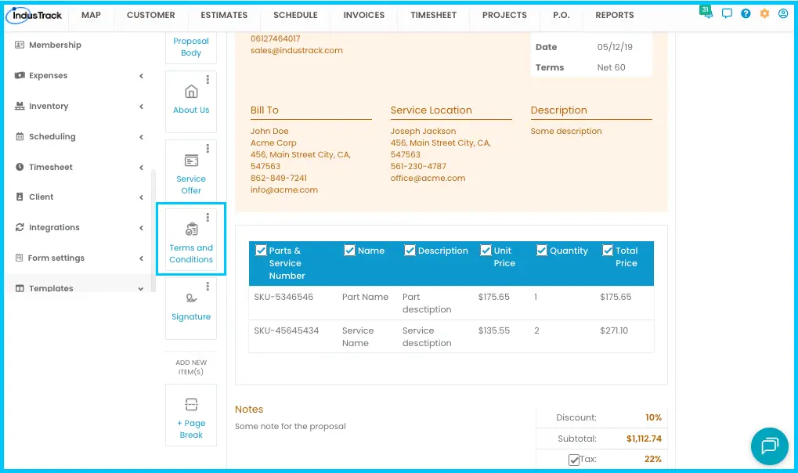Go to the INVOICES tab
798x473 pixels.
[x=364, y=16]
